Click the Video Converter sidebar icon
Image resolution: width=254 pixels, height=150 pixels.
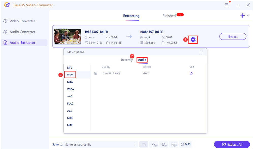coord(6,21)
